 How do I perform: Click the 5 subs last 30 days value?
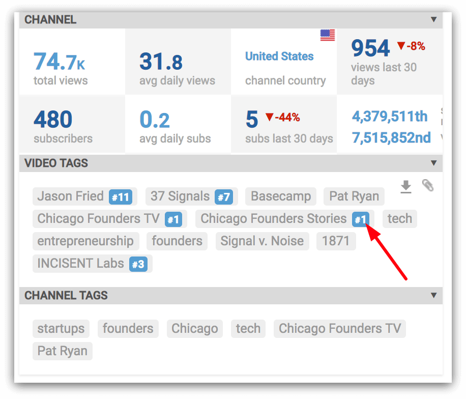[252, 120]
